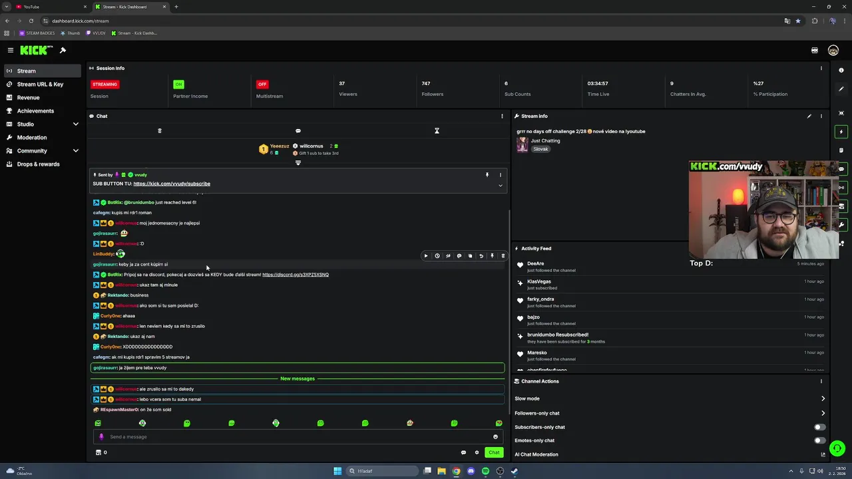Screen dimensions: 852x479
Task: Click green support chat bubble button
Action: [837, 448]
